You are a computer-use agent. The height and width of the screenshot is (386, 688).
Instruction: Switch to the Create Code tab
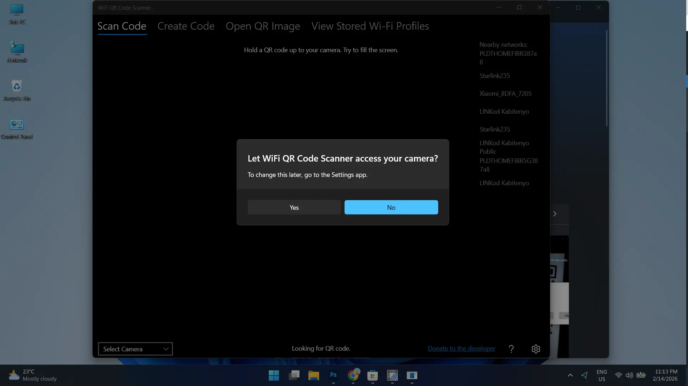click(x=186, y=26)
